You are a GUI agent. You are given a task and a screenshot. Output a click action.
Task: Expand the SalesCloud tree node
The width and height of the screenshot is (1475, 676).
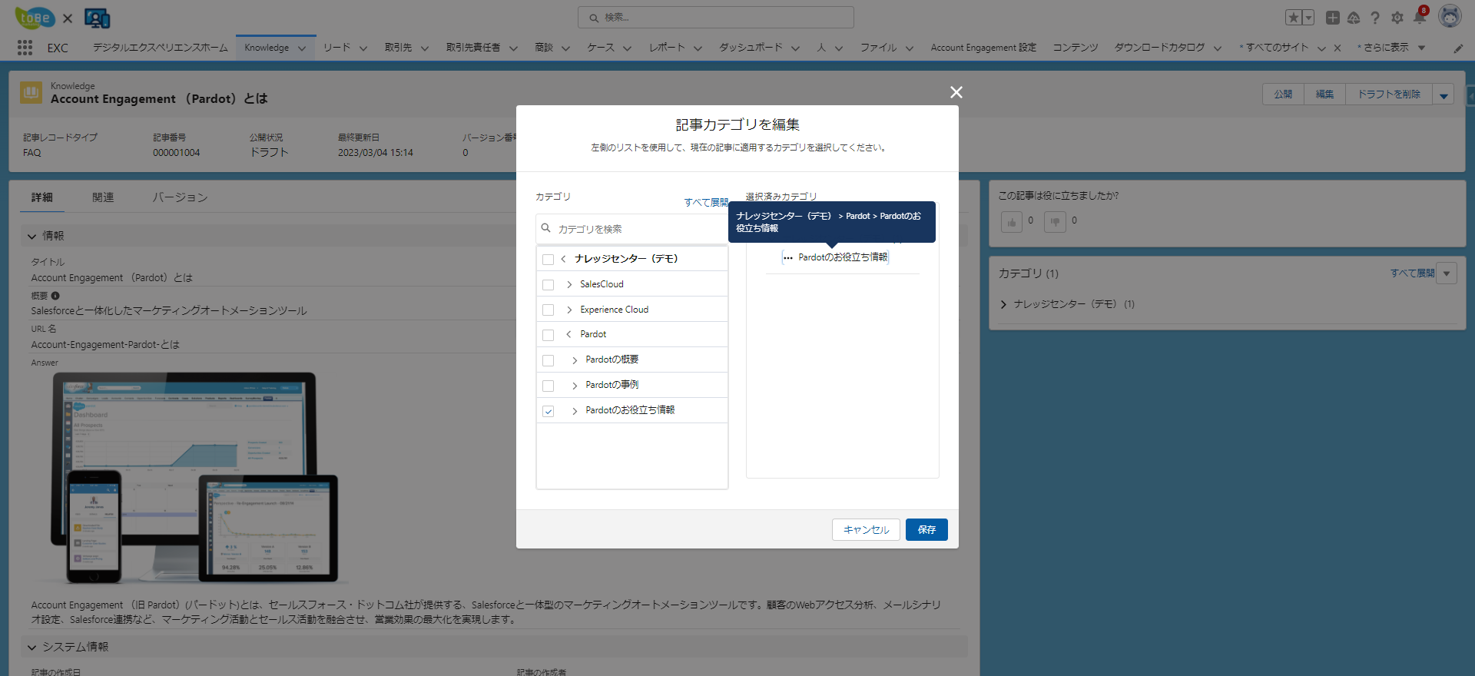tap(569, 285)
